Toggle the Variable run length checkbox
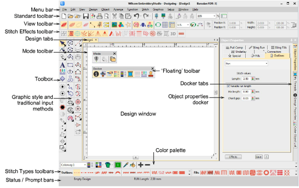The height and width of the screenshot is (188, 299). point(228,86)
